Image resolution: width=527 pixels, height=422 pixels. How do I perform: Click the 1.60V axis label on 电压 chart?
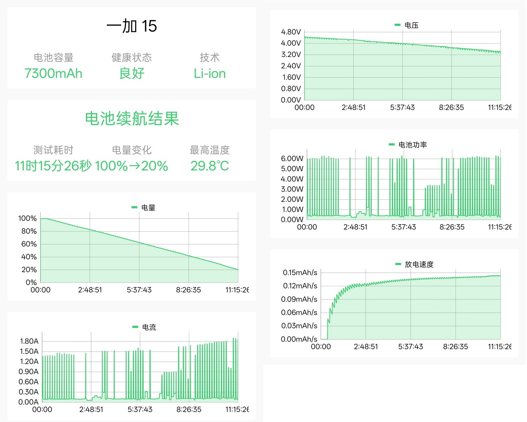coord(292,77)
